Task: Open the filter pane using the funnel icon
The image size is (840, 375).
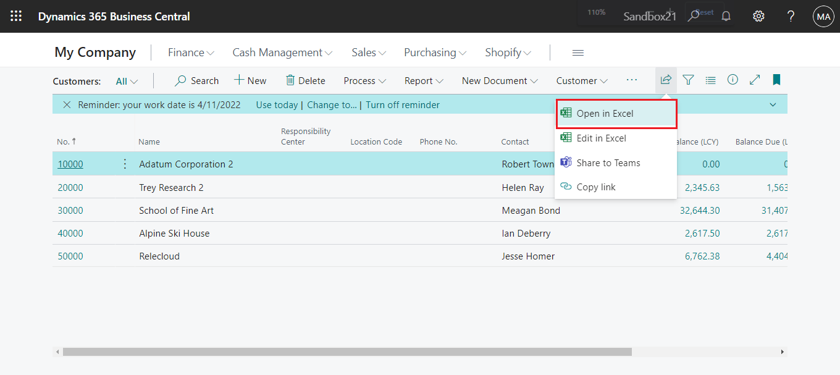Action: (x=688, y=80)
